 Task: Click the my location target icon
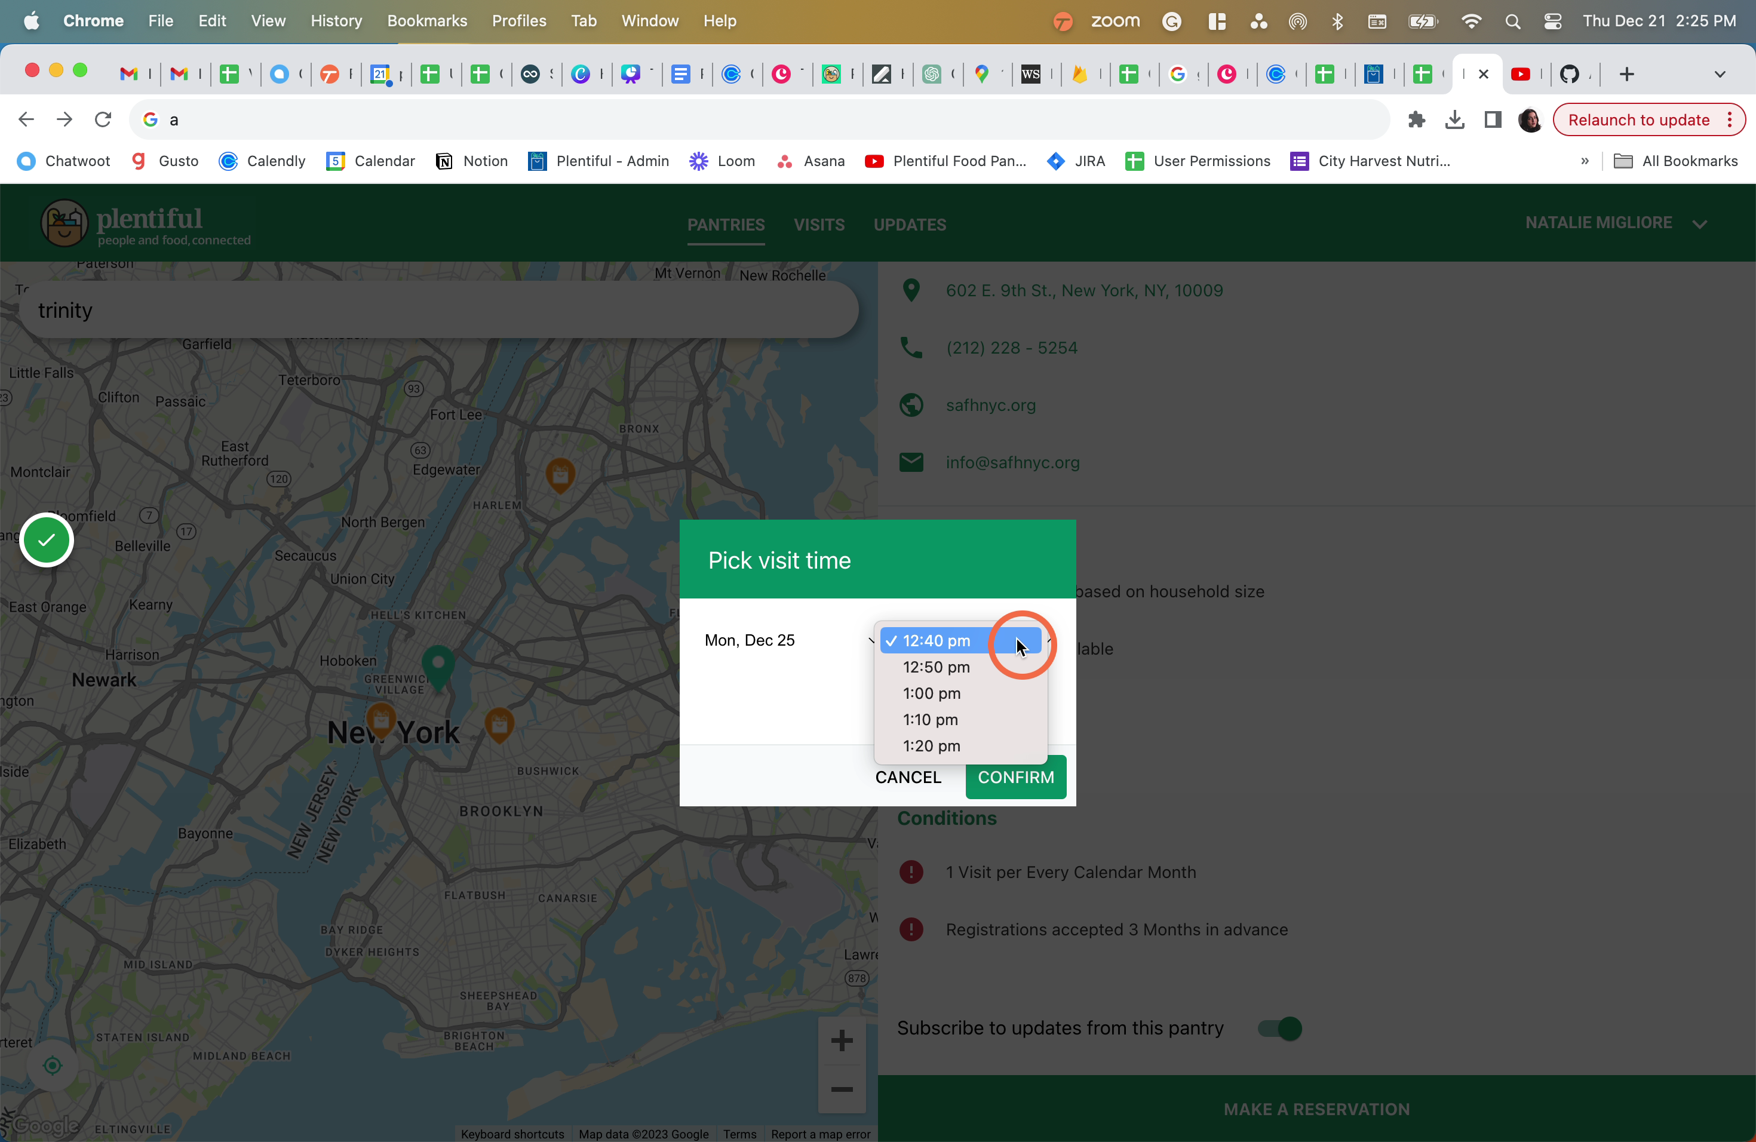pyautogui.click(x=53, y=1066)
